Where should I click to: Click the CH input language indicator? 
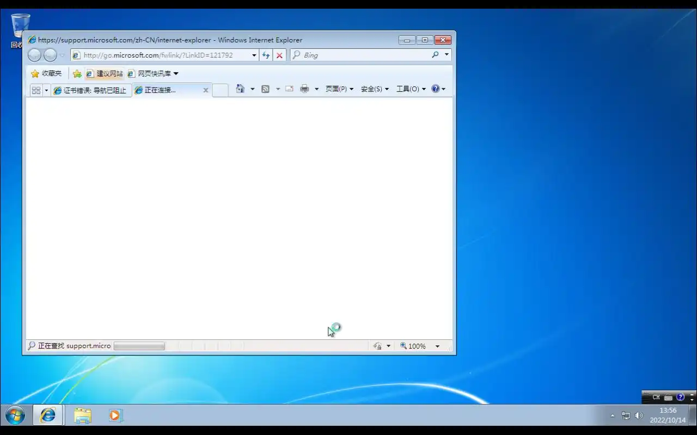(656, 397)
